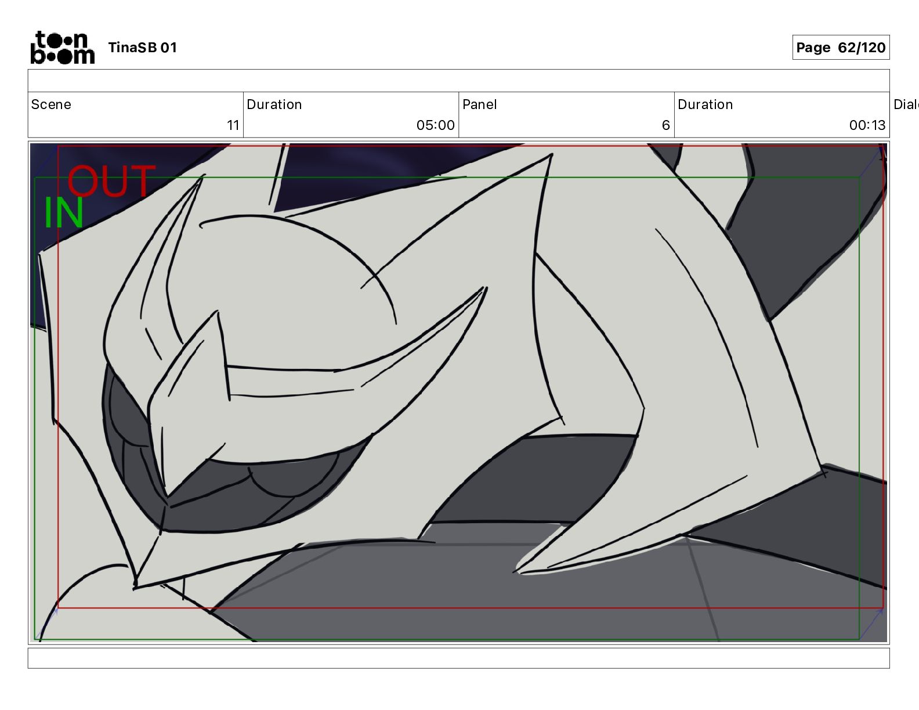
Task: Click the Page 62/120 indicator box
Action: 841,48
